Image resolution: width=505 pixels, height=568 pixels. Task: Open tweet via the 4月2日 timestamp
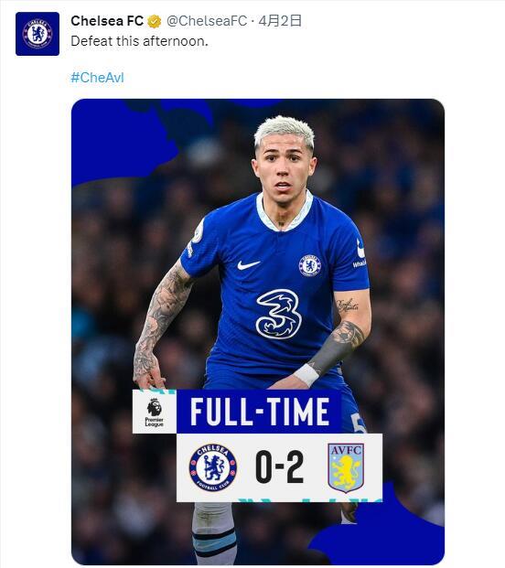tap(280, 21)
